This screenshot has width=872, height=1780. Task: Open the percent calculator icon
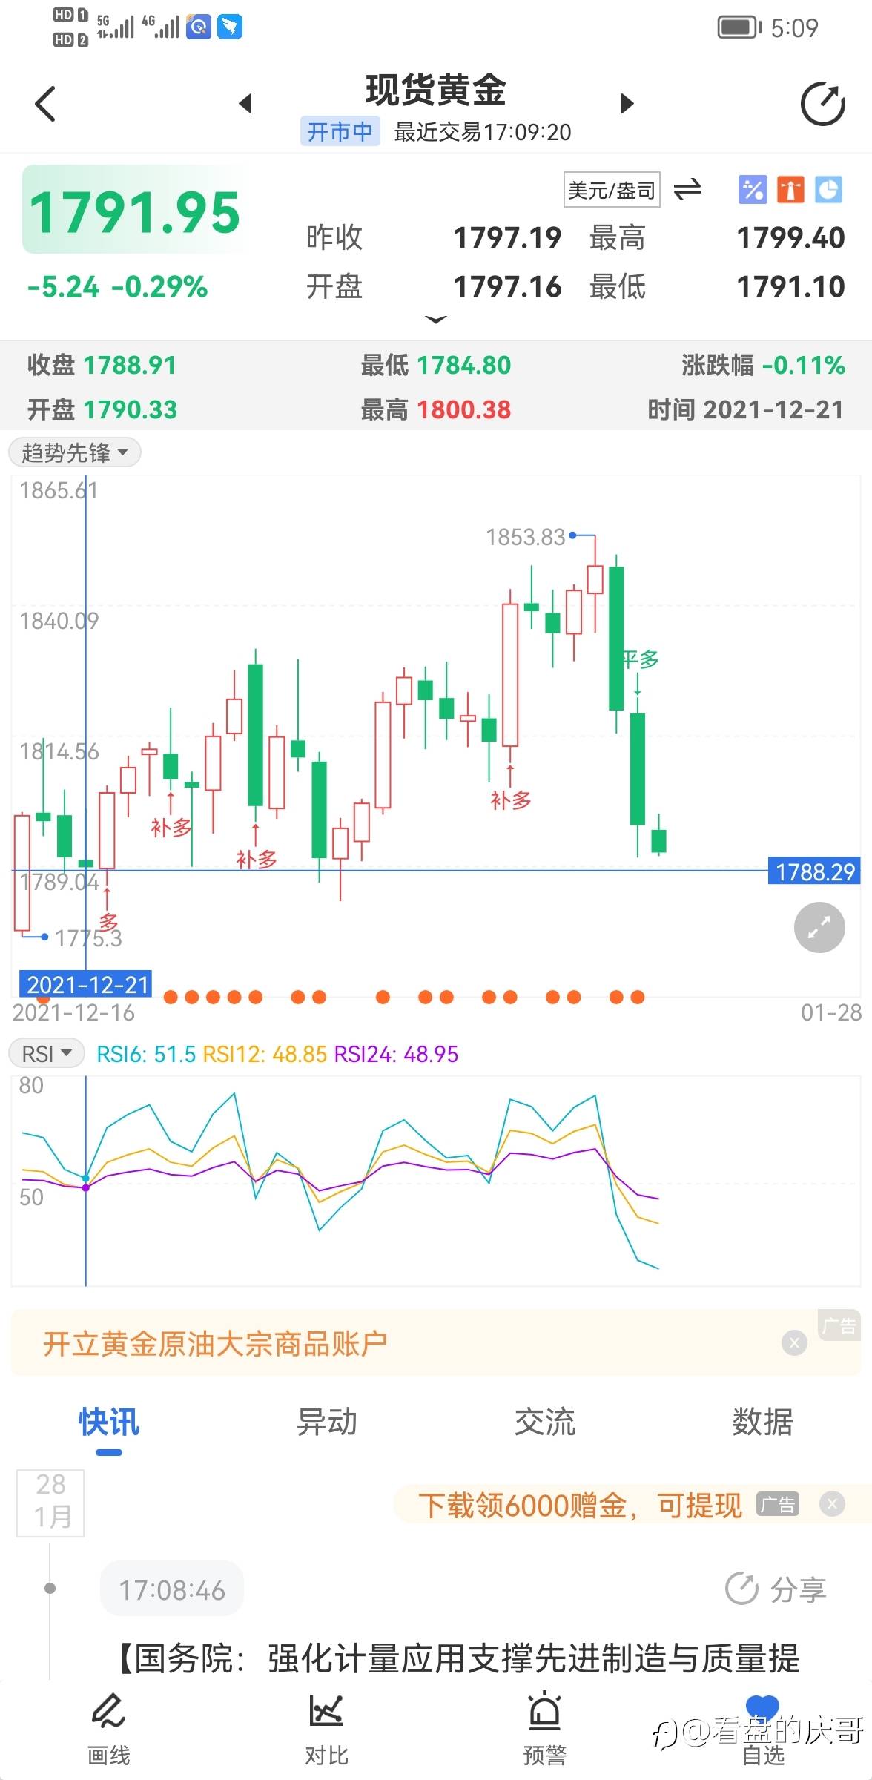point(752,190)
